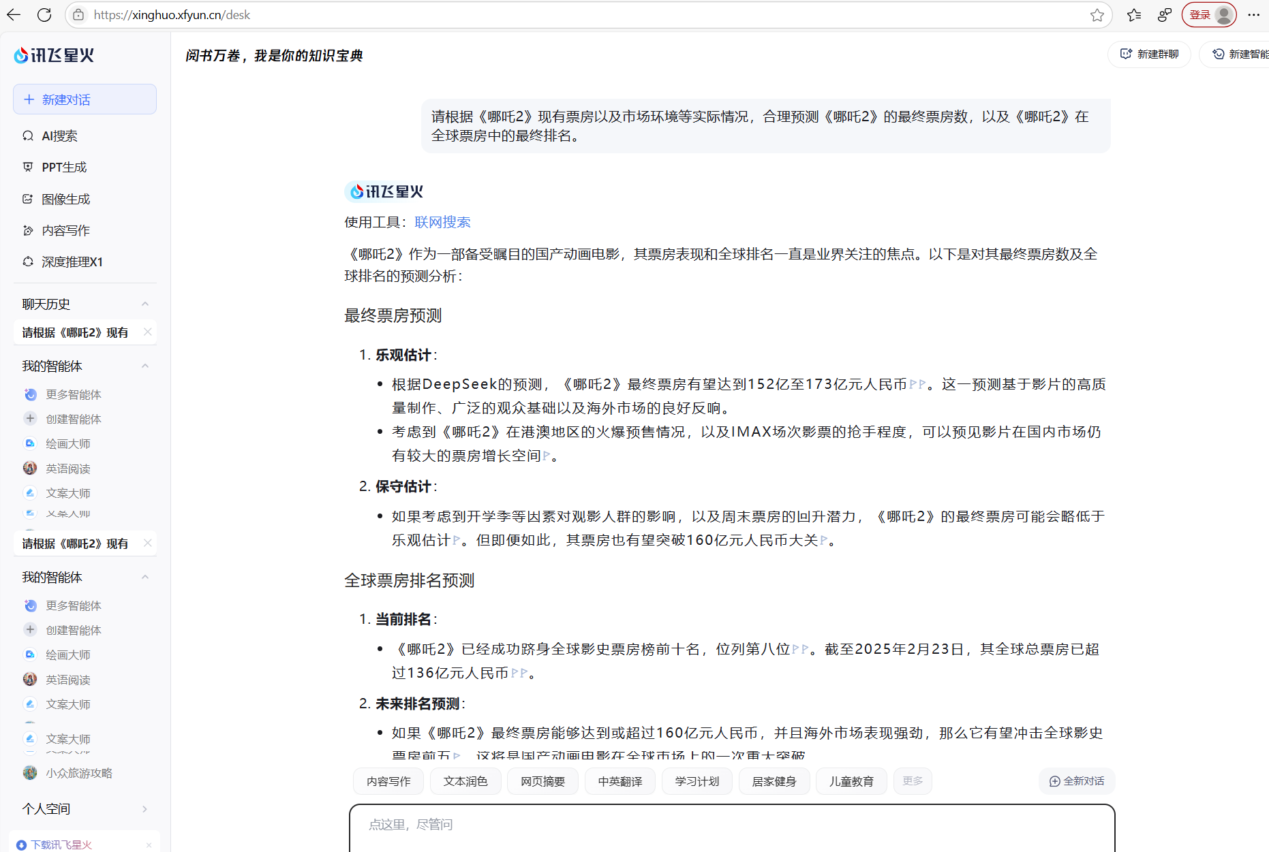Click first 绘画大师 agent icon

30,443
